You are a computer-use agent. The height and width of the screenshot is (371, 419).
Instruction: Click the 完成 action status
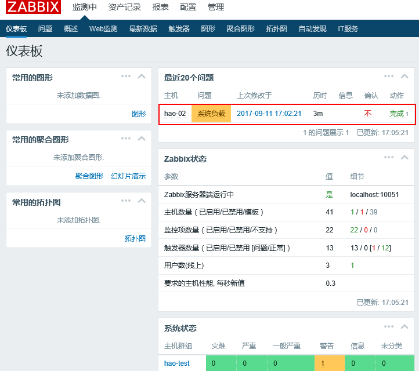click(396, 114)
